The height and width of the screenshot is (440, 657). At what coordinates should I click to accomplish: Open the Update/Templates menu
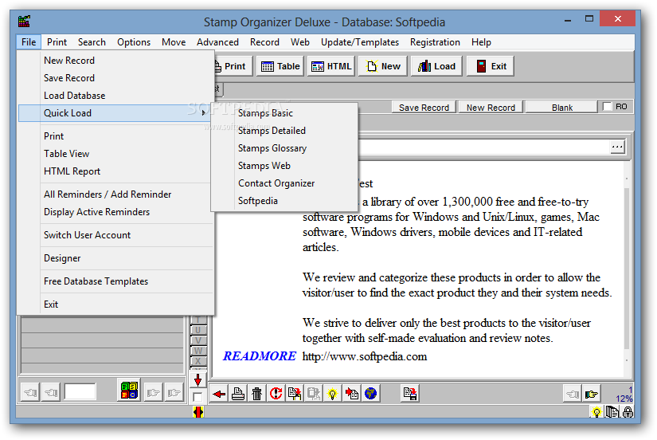point(360,42)
